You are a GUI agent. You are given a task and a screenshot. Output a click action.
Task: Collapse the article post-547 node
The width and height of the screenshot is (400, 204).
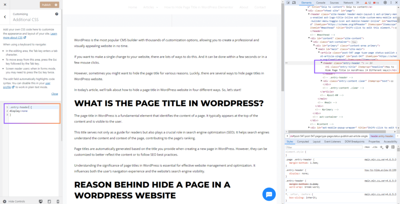click(x=319, y=53)
